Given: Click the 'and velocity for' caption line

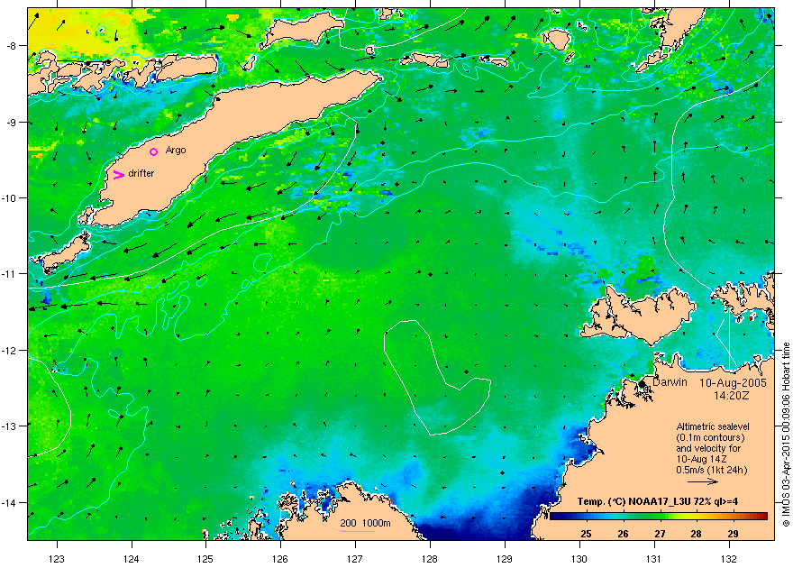Looking at the screenshot, I should pos(708,448).
